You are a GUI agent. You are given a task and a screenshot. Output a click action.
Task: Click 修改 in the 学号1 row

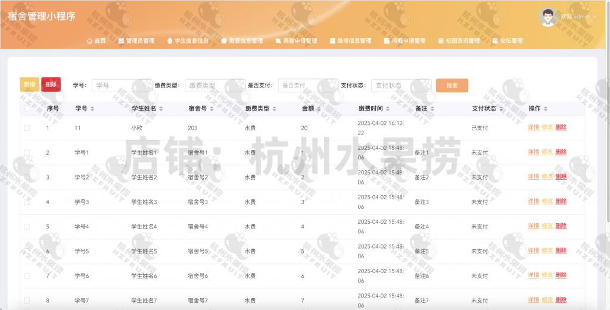547,152
